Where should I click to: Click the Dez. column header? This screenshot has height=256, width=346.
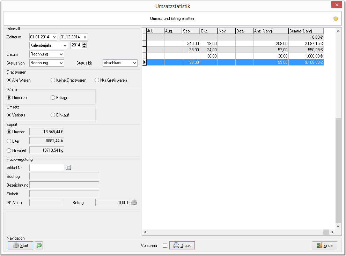[x=244, y=31]
